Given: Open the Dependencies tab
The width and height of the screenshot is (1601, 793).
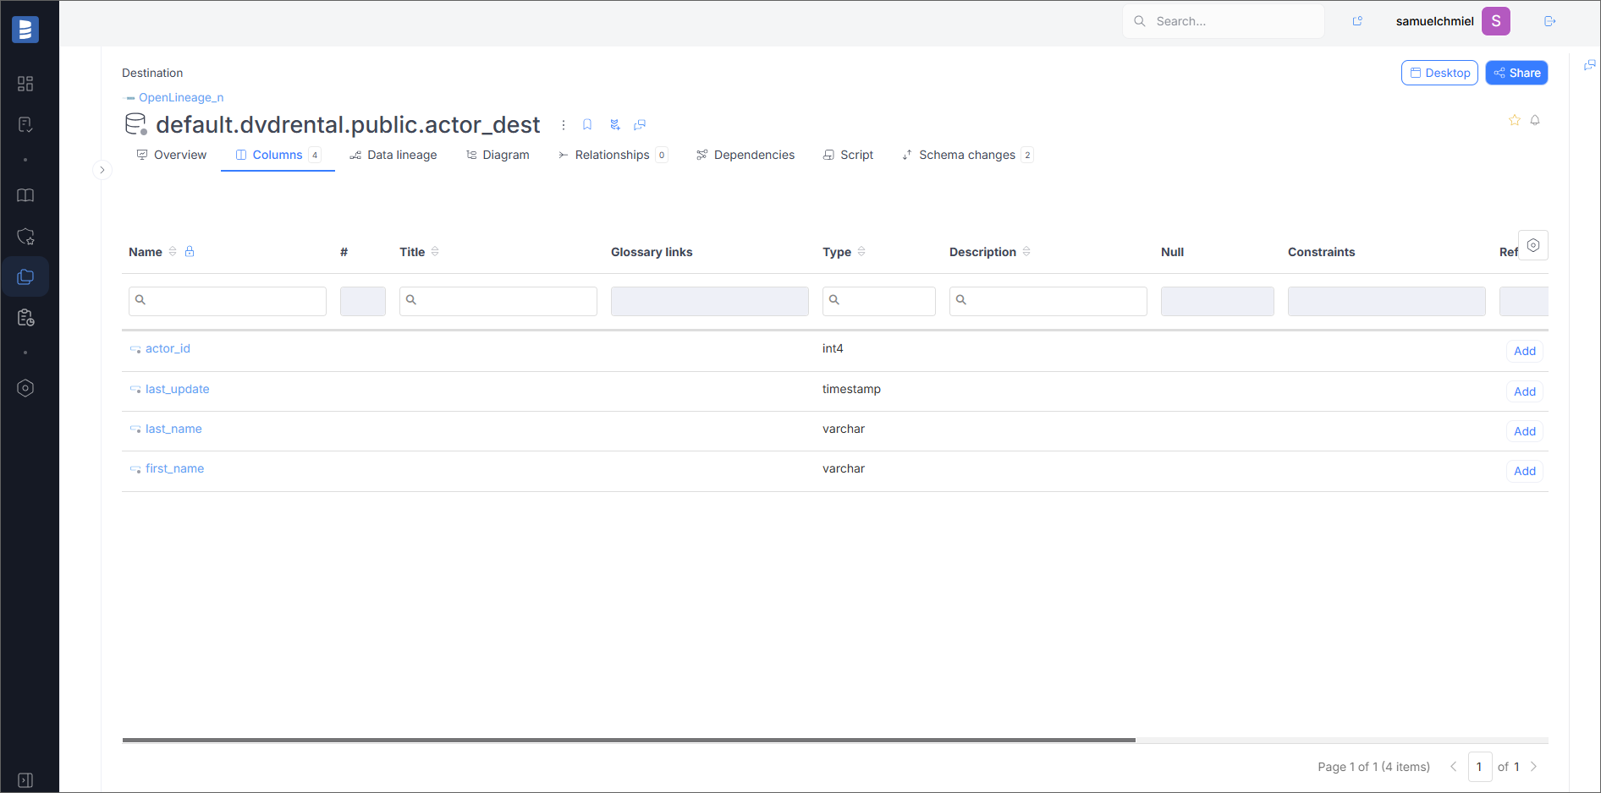Looking at the screenshot, I should click(x=745, y=155).
